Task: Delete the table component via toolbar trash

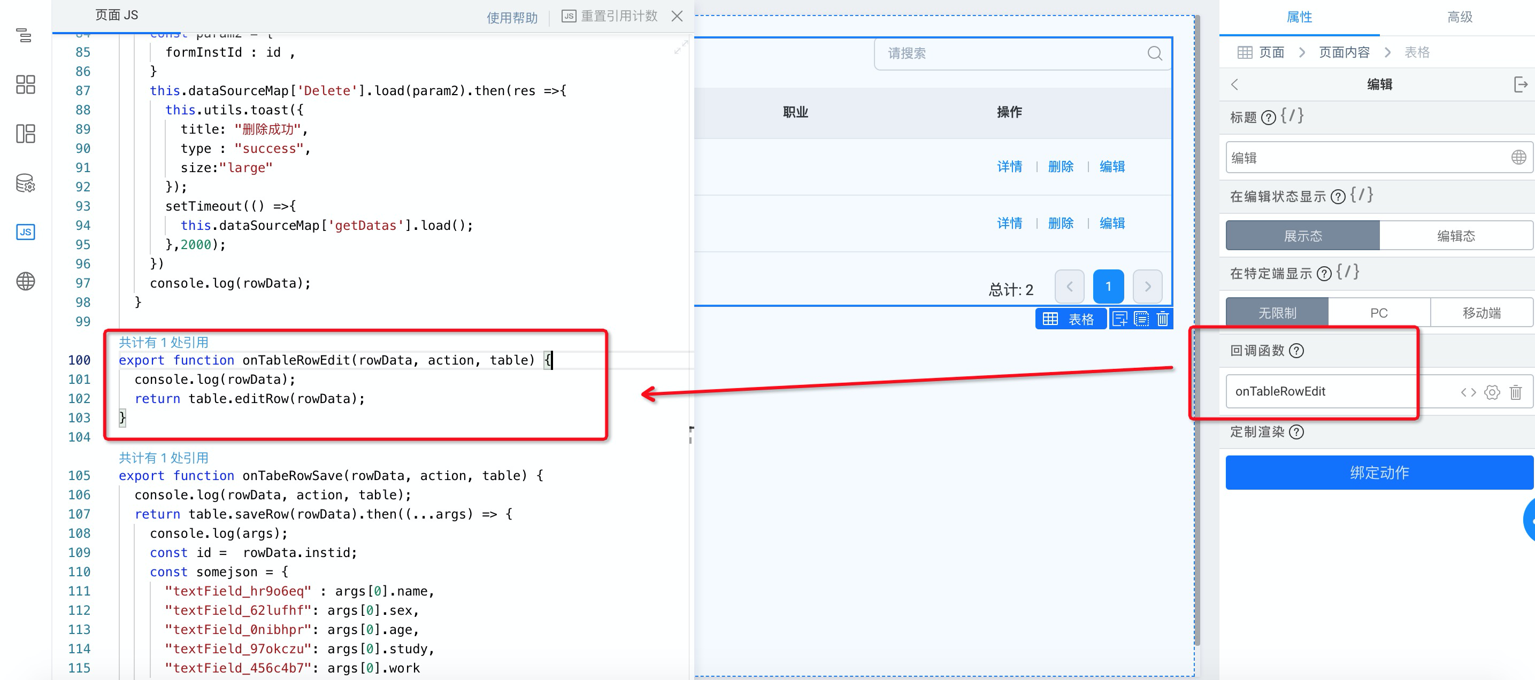Action: click(1162, 319)
